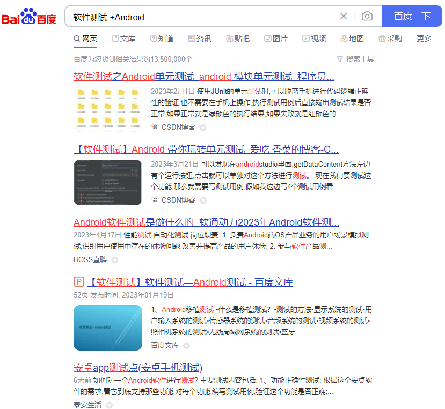The width and height of the screenshot is (445, 409).
Task: Open the 地图 tab
Action: [x=352, y=39]
